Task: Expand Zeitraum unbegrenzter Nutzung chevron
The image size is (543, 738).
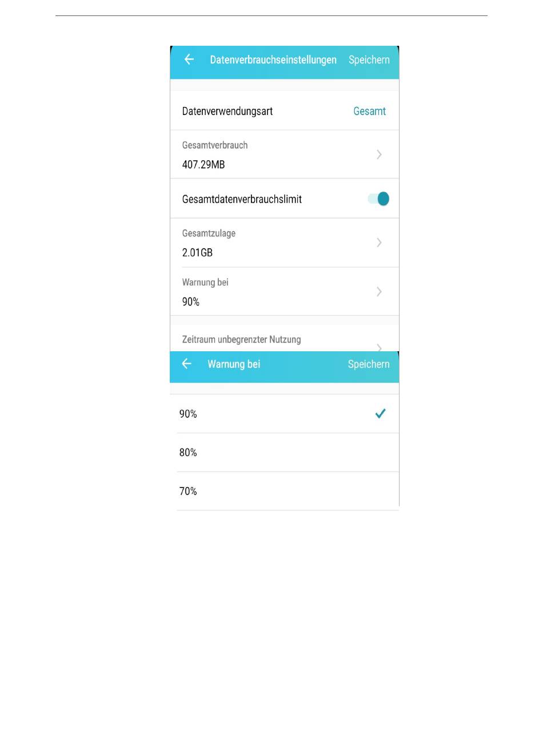Action: pyautogui.click(x=379, y=347)
